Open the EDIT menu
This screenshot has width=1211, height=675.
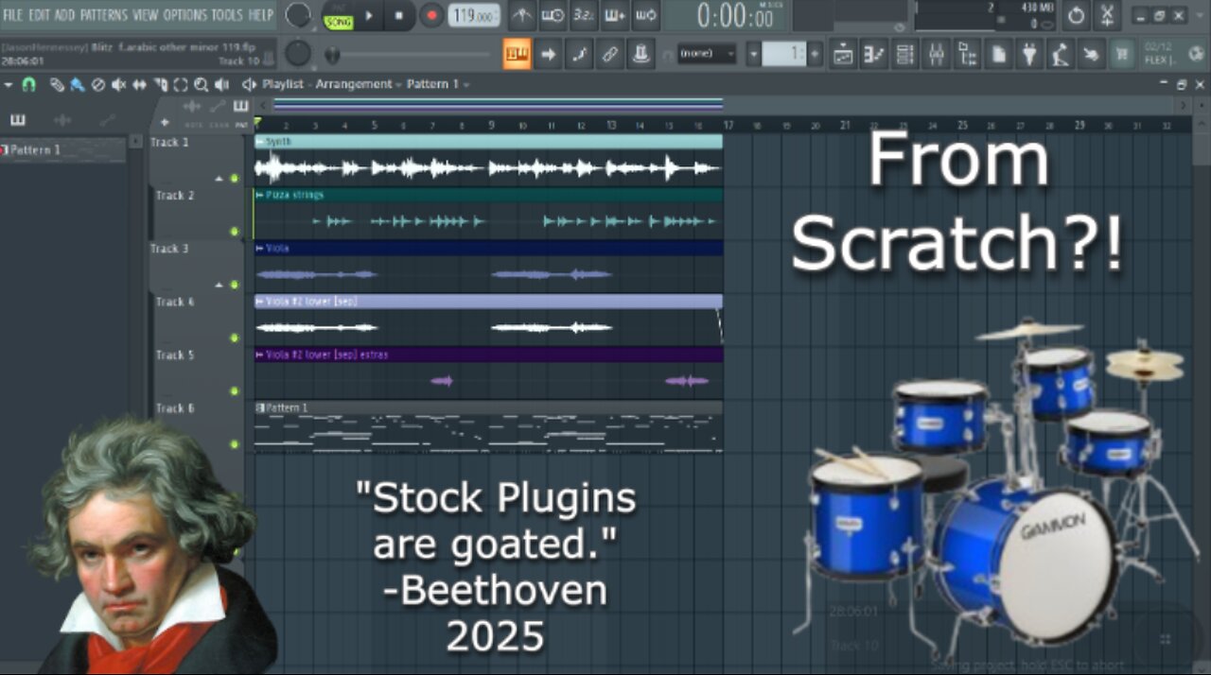(39, 15)
